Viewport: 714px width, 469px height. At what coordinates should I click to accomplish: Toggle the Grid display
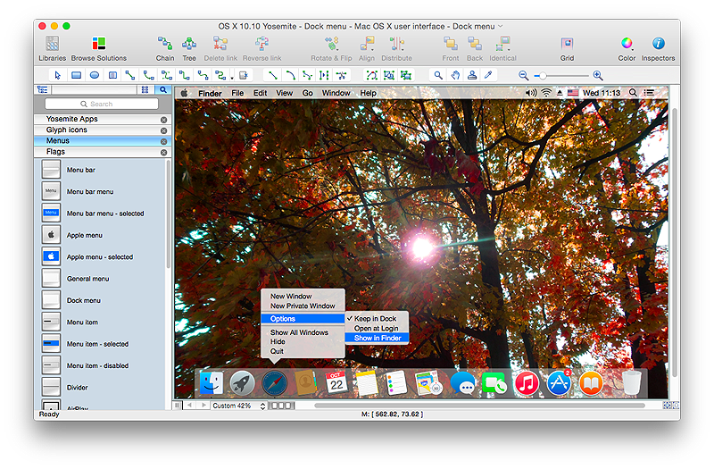[567, 44]
